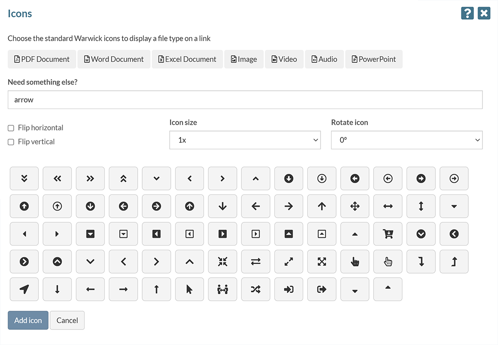
Task: Pick the horizontal exchange arrows icon
Action: 256,262
